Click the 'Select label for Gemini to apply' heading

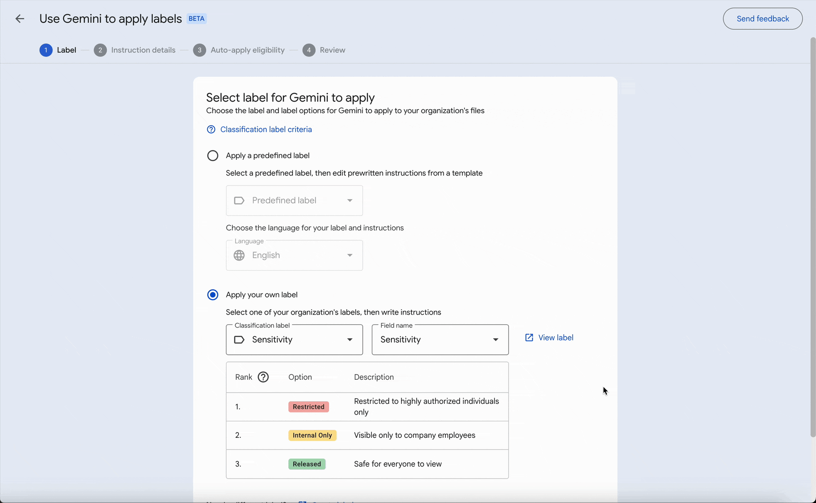[x=290, y=98]
